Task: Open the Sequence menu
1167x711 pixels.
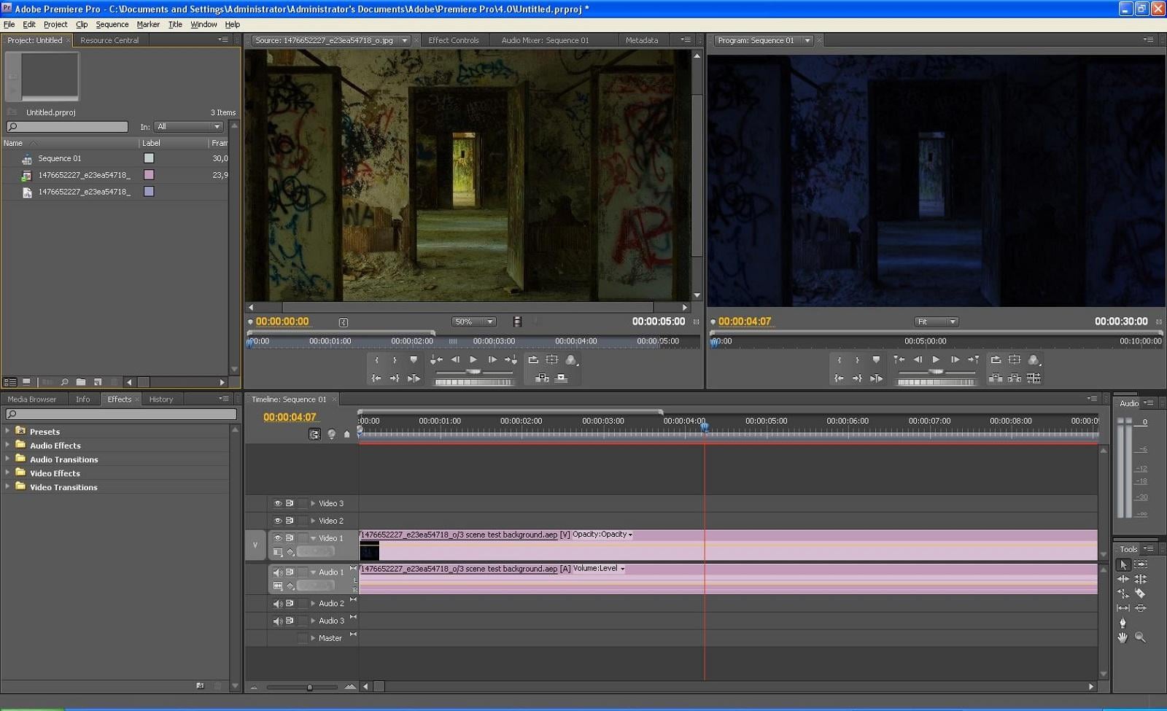Action: click(x=112, y=24)
